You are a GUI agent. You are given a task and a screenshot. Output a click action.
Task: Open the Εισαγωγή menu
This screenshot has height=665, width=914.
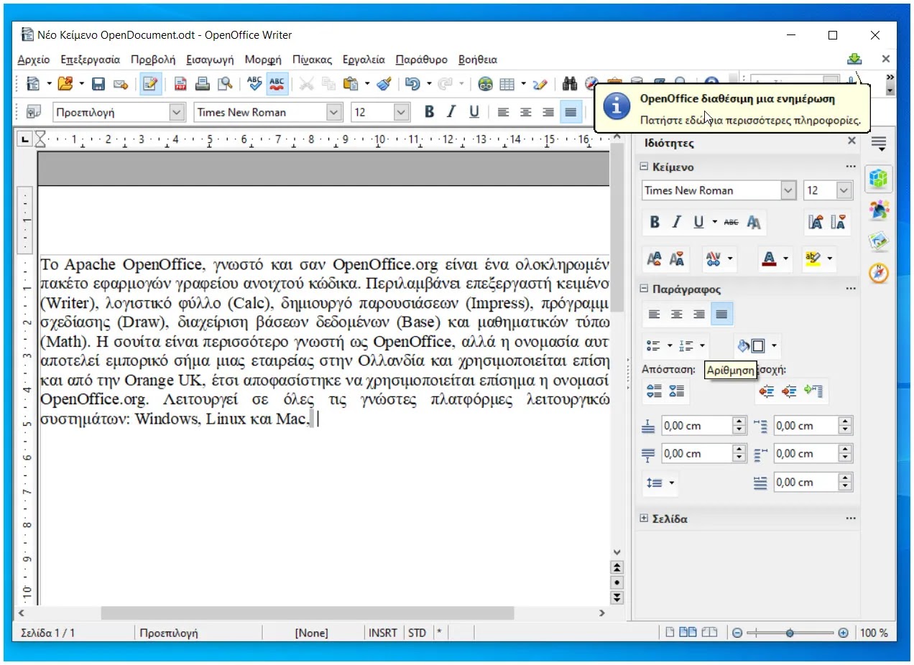click(210, 60)
